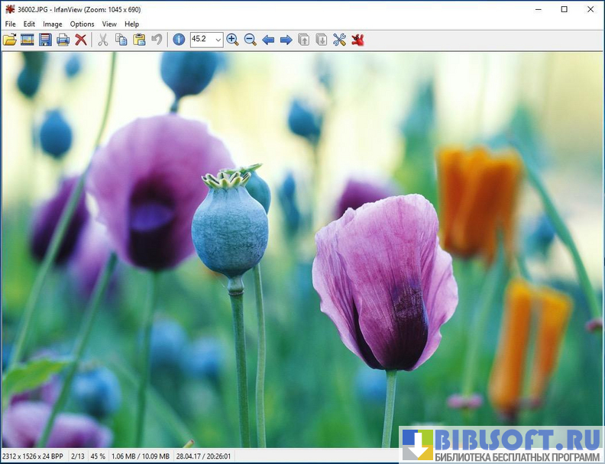Screen dimensions: 605x464
Task: Click the Print icon in toolbar
Action: click(63, 40)
